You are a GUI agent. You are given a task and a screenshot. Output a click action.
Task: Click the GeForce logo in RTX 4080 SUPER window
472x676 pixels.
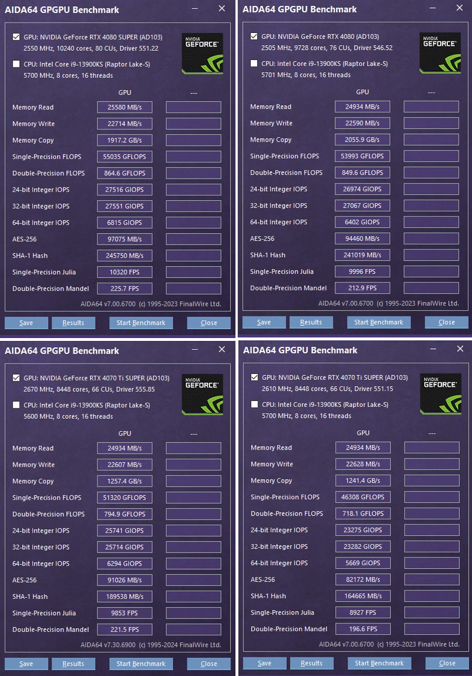coord(203,54)
